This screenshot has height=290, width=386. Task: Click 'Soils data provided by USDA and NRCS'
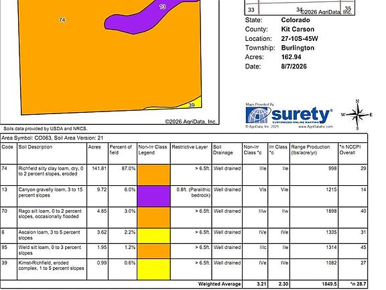(x=46, y=128)
